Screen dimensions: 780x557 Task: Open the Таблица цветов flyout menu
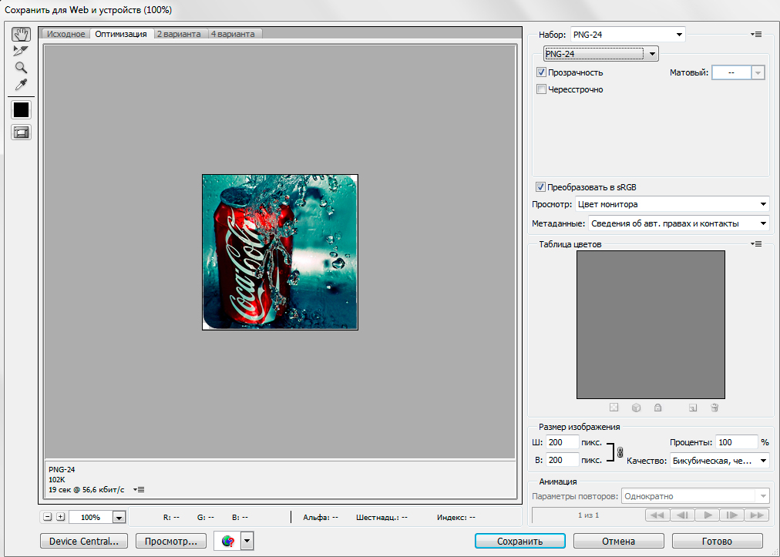pos(756,243)
